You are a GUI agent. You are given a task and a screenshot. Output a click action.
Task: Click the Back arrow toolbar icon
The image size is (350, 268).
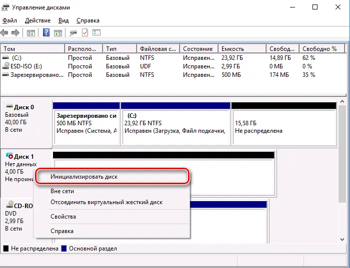coord(4,33)
